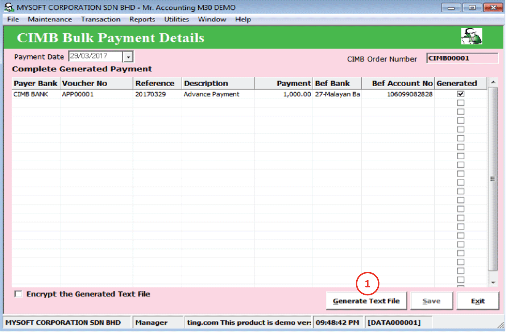Open the Reports menu
This screenshot has height=332, width=506.
[x=142, y=19]
